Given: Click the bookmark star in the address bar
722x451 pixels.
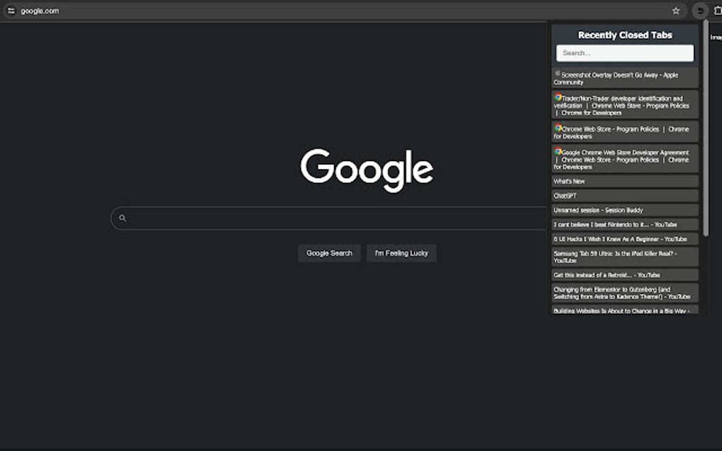Looking at the screenshot, I should [x=675, y=11].
